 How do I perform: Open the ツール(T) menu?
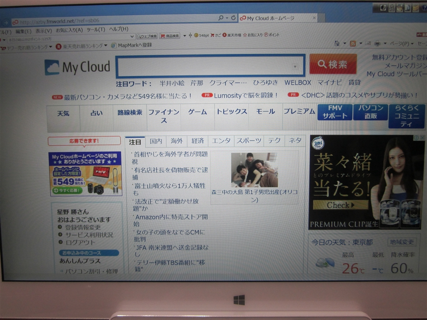[x=96, y=30]
